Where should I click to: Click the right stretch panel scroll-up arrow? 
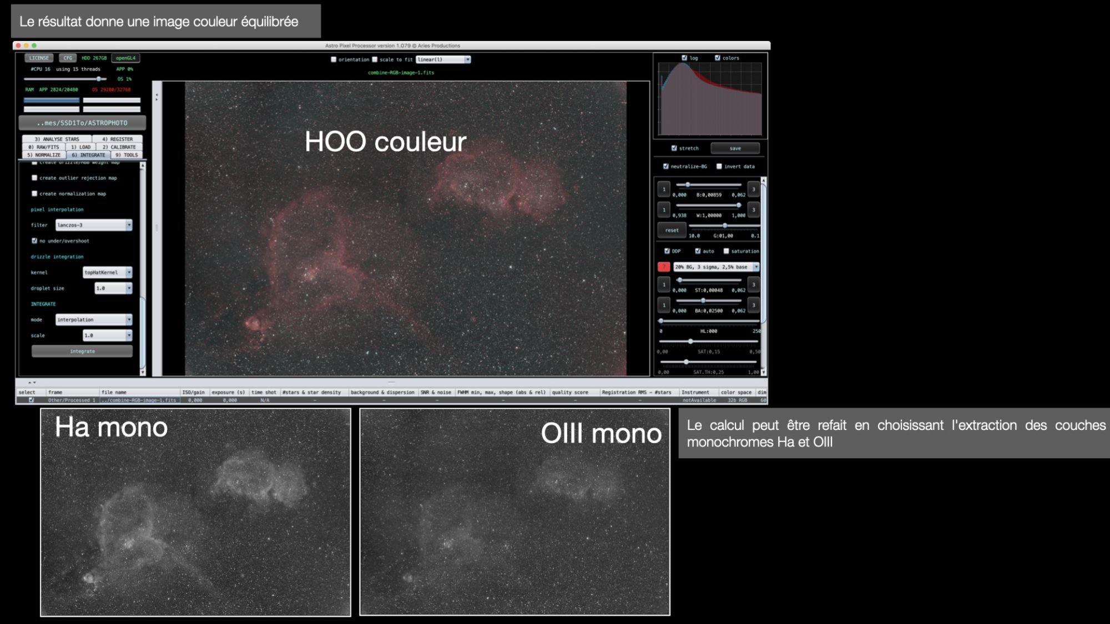coord(763,180)
